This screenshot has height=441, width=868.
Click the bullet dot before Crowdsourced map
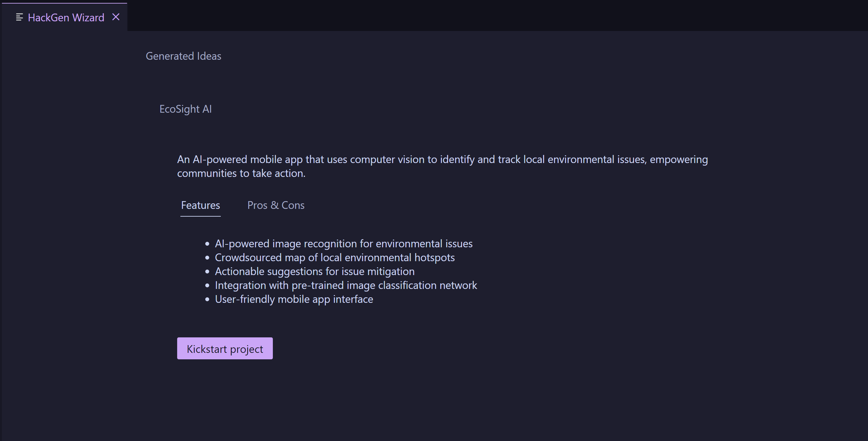click(207, 258)
